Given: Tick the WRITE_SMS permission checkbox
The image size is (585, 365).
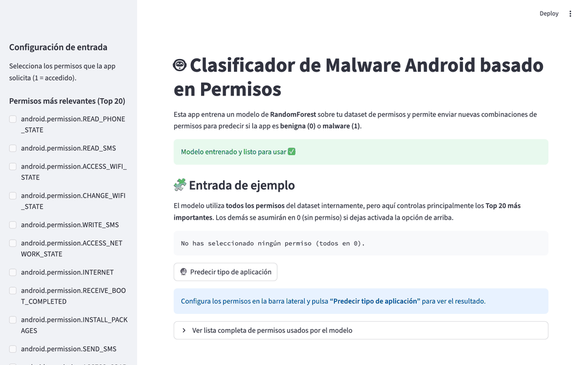Looking at the screenshot, I should coord(13,225).
